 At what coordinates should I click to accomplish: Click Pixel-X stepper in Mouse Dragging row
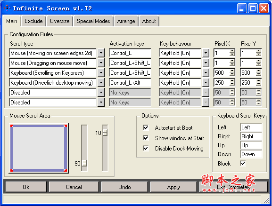pyautogui.click(x=232, y=63)
